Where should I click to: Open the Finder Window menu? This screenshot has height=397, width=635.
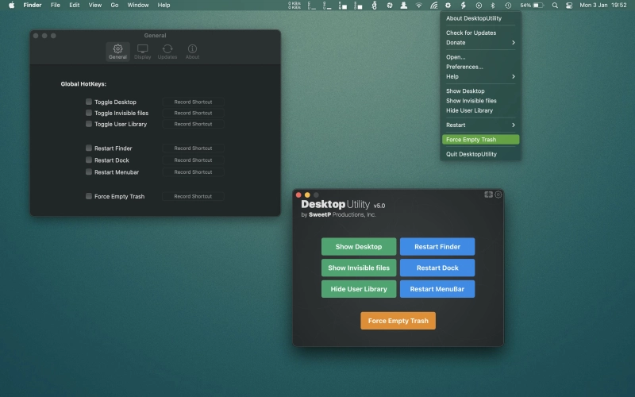pyautogui.click(x=138, y=6)
